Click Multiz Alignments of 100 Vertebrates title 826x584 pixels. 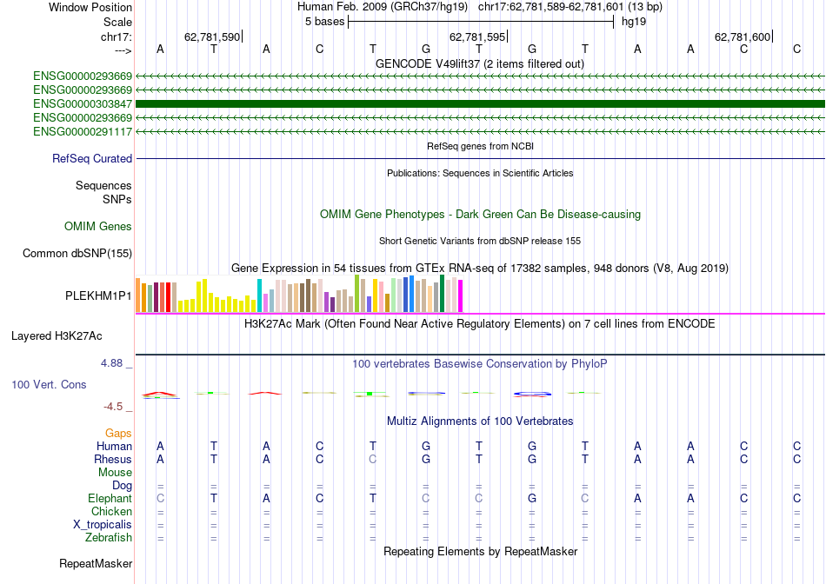coord(480,421)
